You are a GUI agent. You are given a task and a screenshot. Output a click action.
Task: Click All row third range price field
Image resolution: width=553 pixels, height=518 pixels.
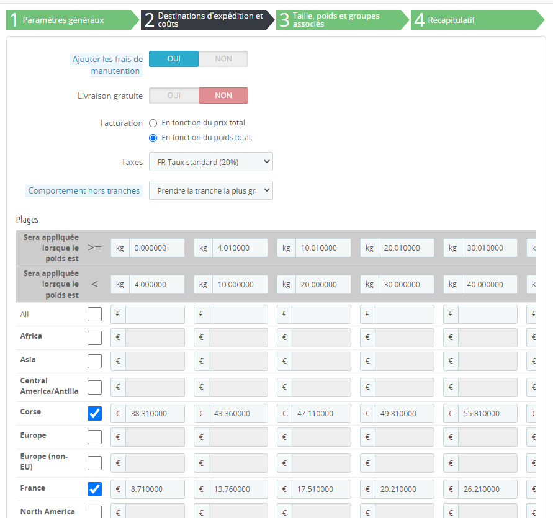pos(321,314)
